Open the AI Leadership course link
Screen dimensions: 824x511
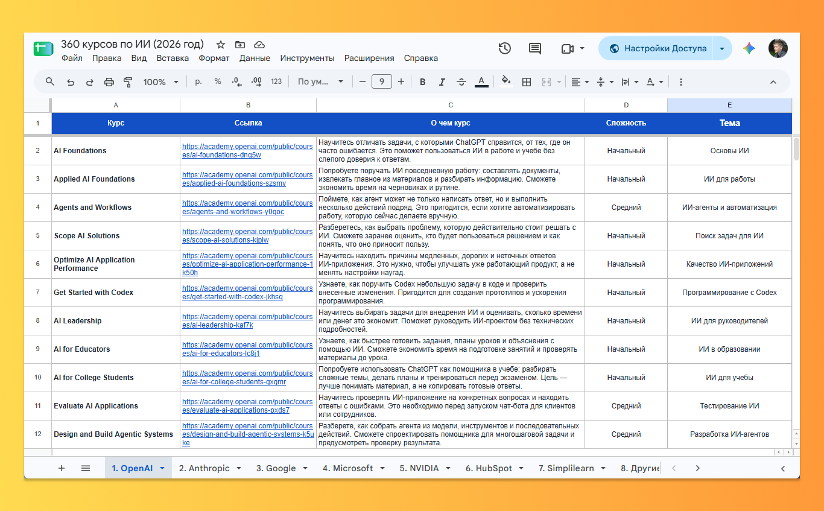click(x=247, y=321)
